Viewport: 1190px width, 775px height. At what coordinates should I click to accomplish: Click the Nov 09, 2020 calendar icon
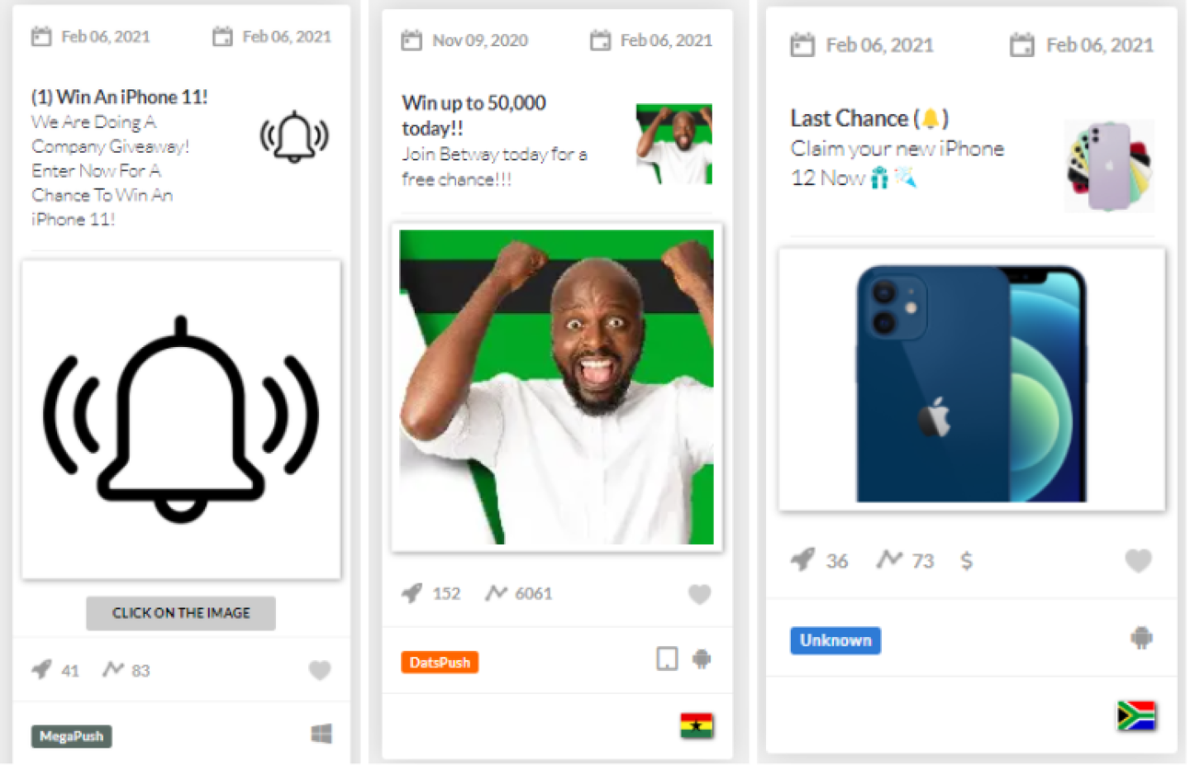point(412,40)
